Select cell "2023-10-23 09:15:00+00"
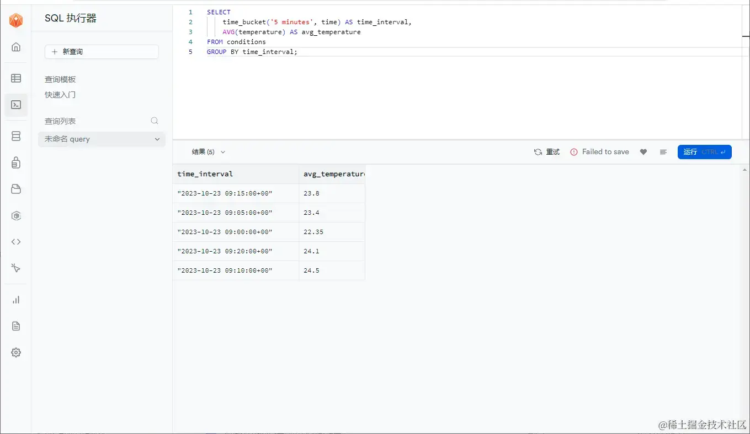Screen dimensions: 750x434 pyautogui.click(x=236, y=193)
